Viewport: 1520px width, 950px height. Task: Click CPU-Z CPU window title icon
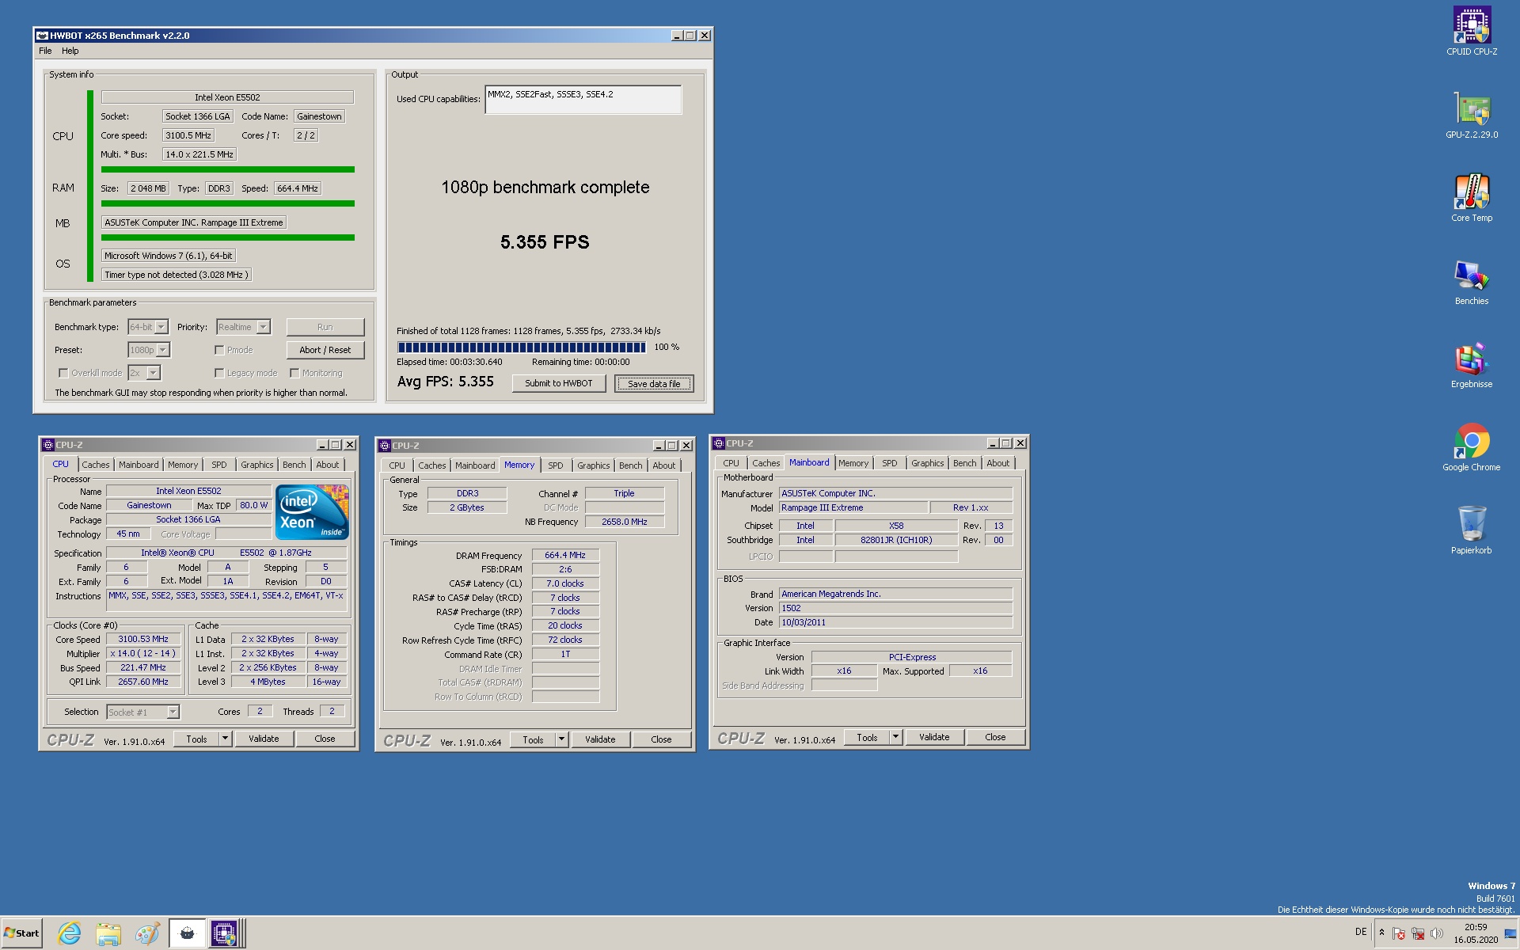click(48, 445)
